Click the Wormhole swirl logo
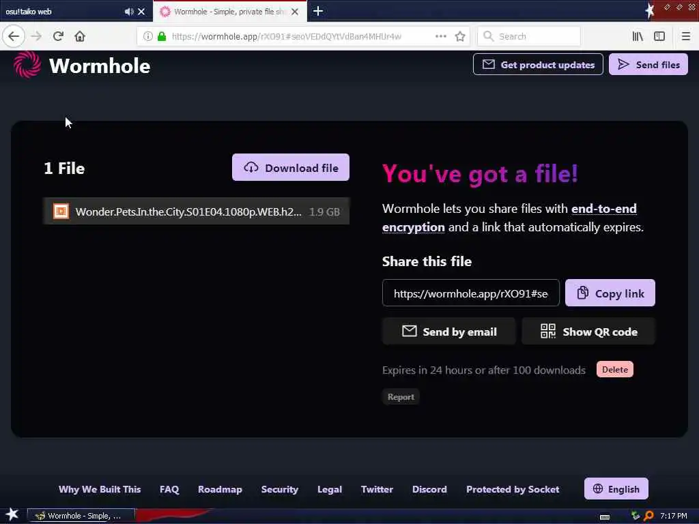699x524 pixels. point(27,65)
